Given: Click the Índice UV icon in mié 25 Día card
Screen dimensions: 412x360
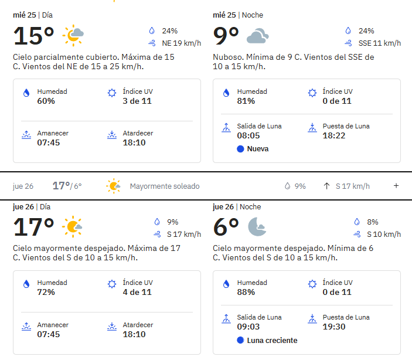Looking at the screenshot, I should (x=112, y=93).
